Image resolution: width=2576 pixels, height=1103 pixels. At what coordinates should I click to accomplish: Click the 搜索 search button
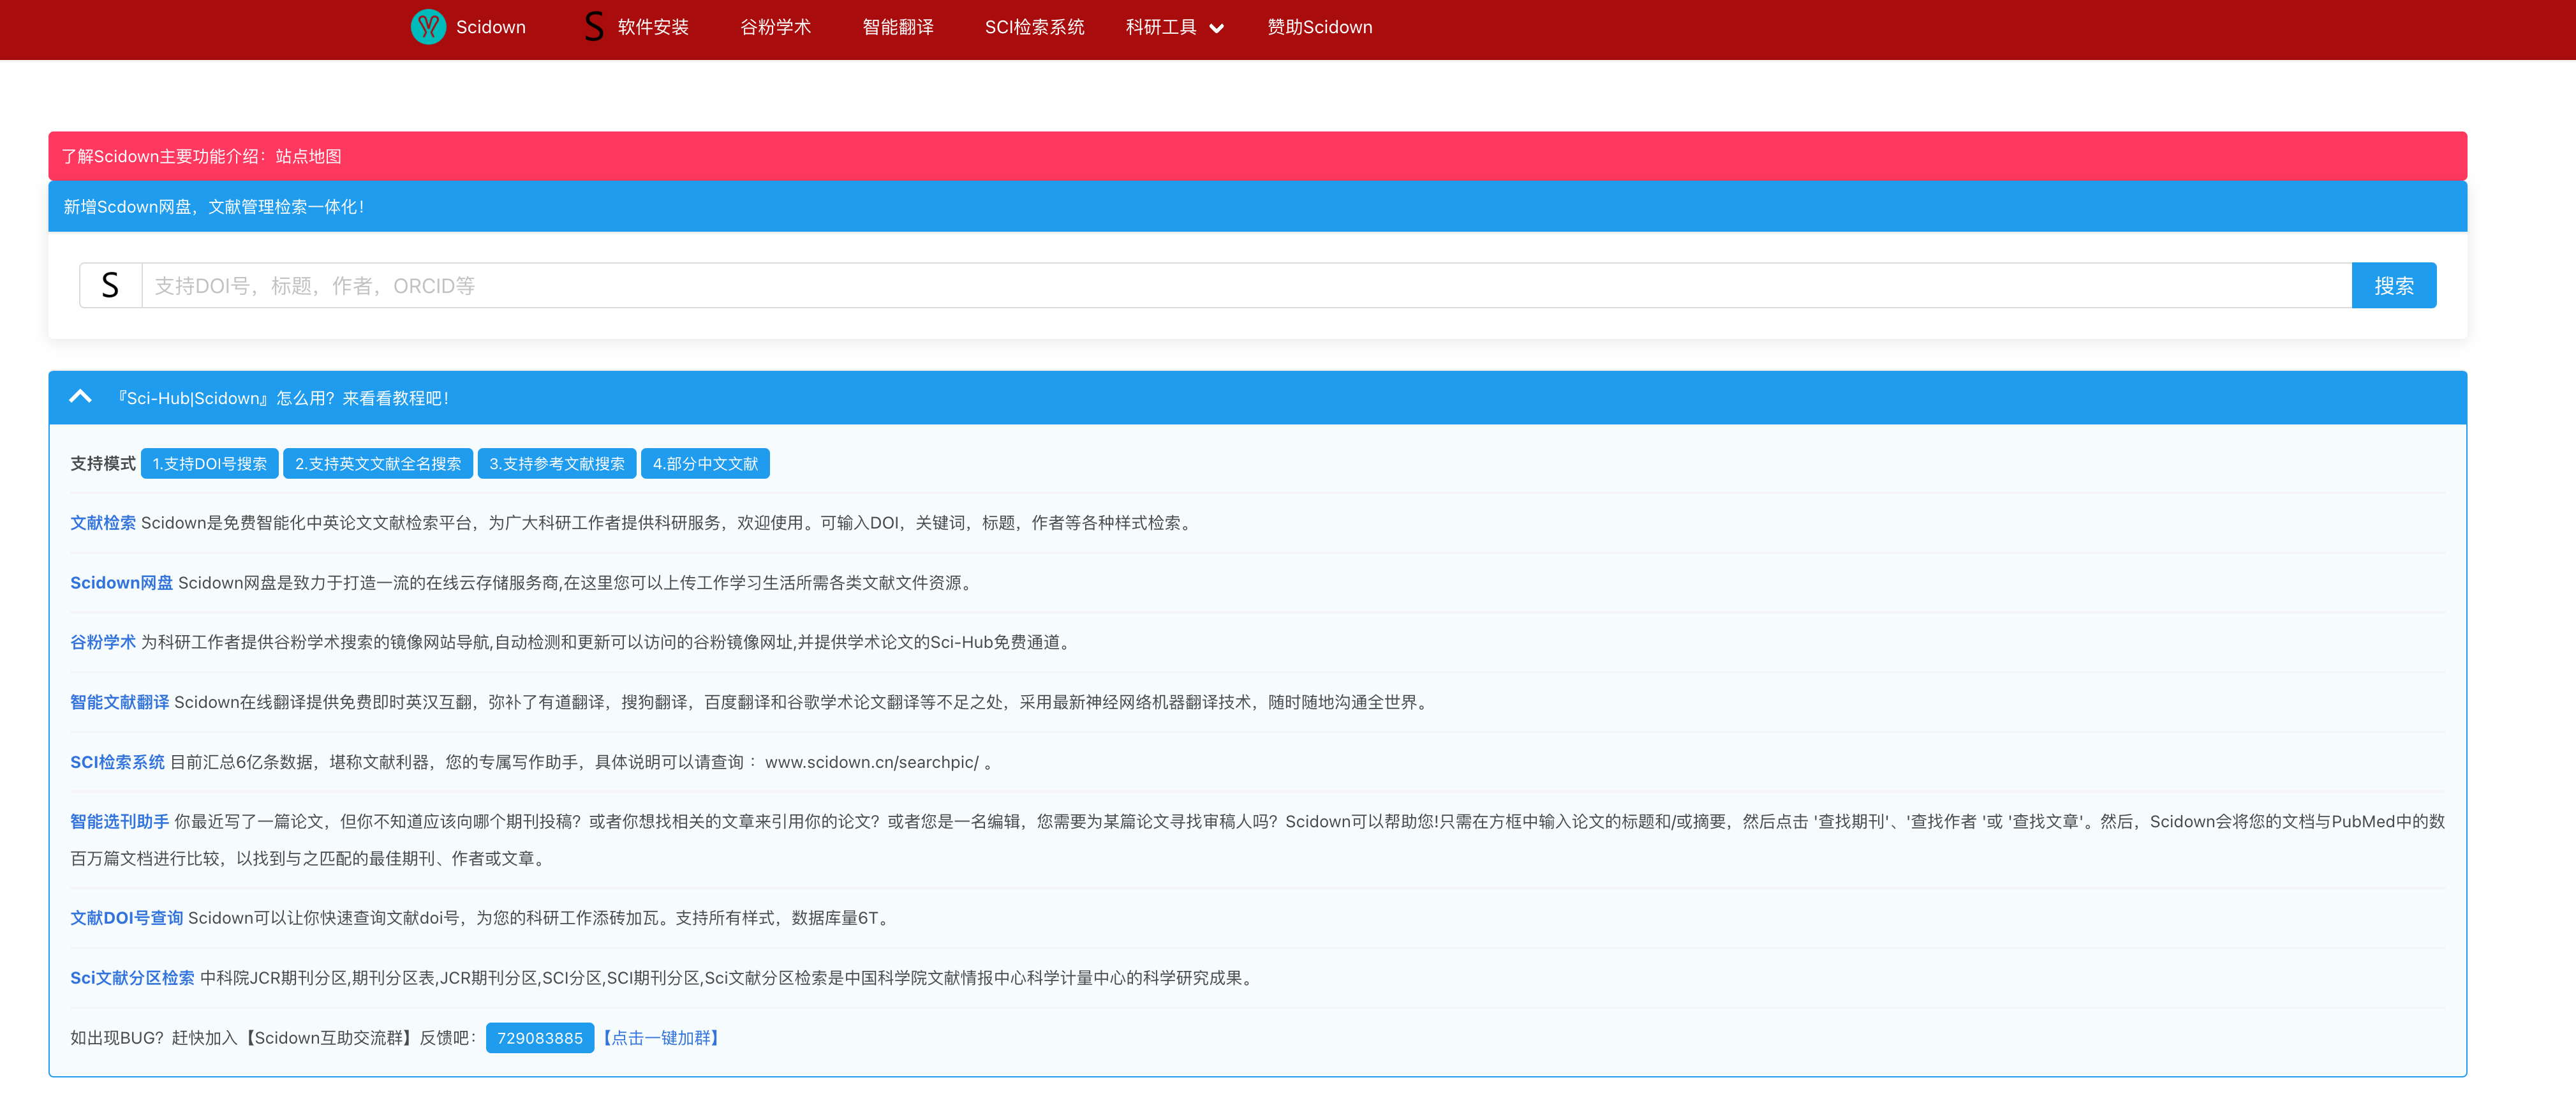[x=2394, y=284]
